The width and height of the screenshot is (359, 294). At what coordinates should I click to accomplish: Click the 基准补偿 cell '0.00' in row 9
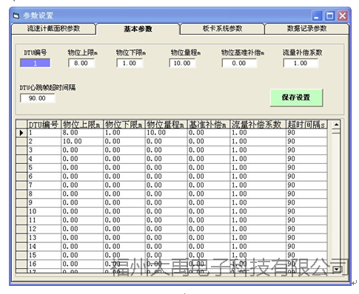[209, 203]
